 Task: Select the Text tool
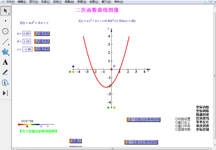click(5, 62)
